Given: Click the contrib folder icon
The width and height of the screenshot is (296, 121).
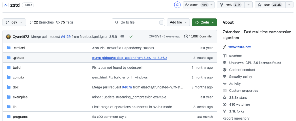Looking at the screenshot, I should tap(8, 77).
